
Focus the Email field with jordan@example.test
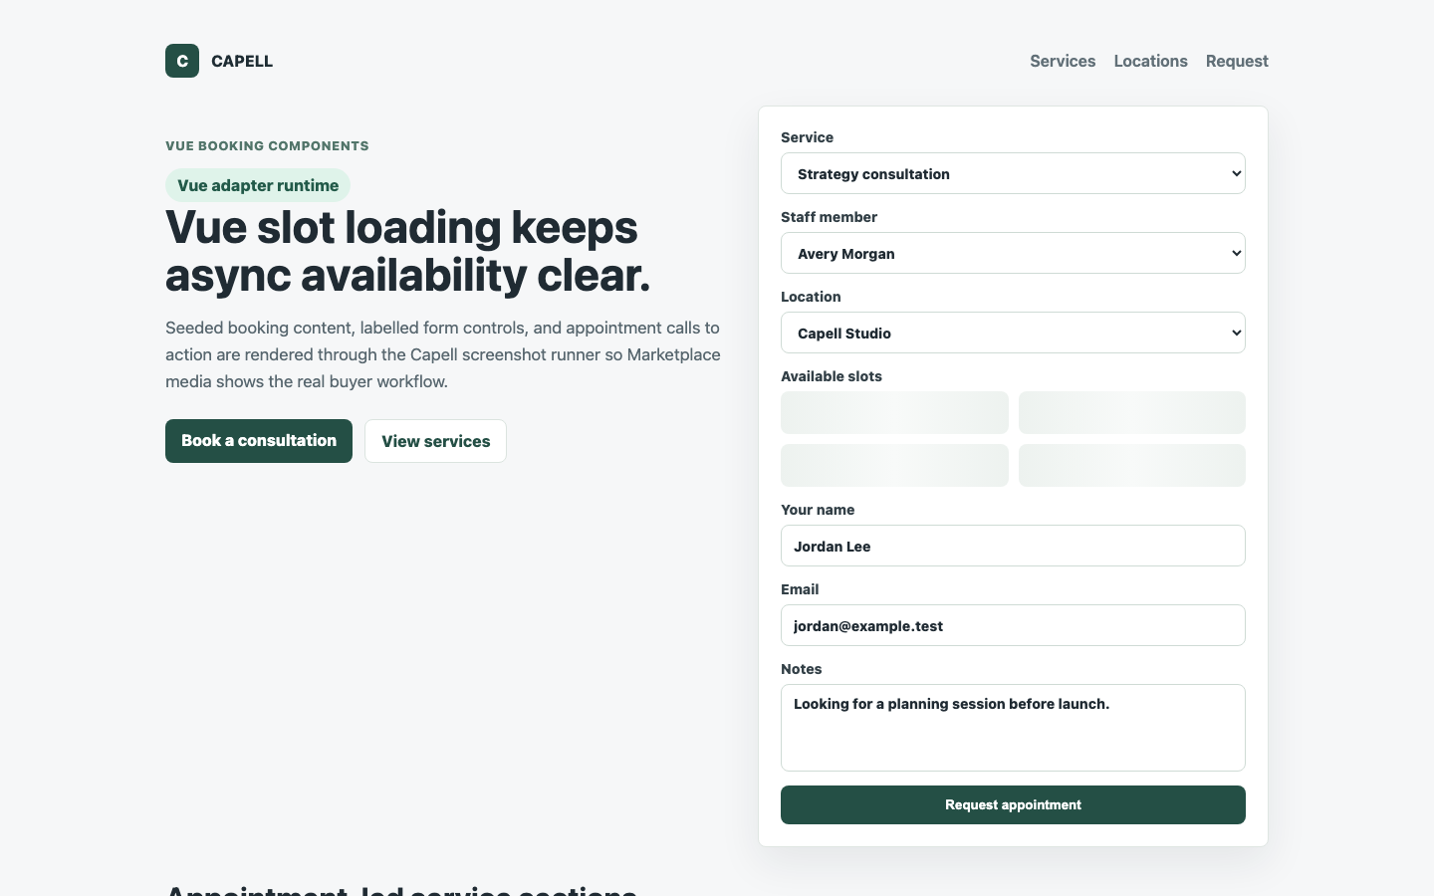(1013, 625)
